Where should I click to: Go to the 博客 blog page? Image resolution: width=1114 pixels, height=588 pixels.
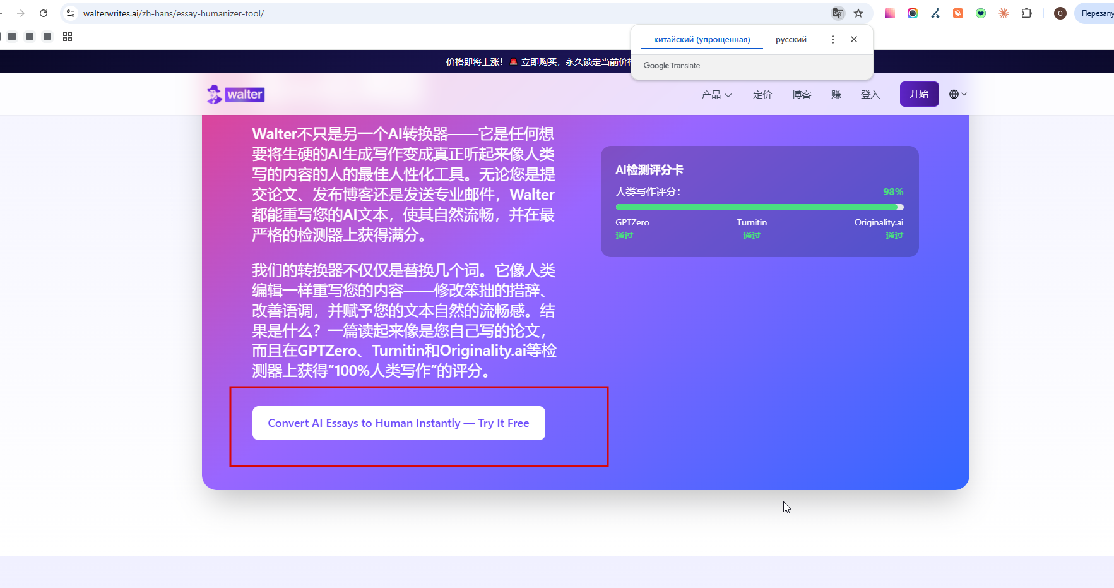[x=802, y=94]
